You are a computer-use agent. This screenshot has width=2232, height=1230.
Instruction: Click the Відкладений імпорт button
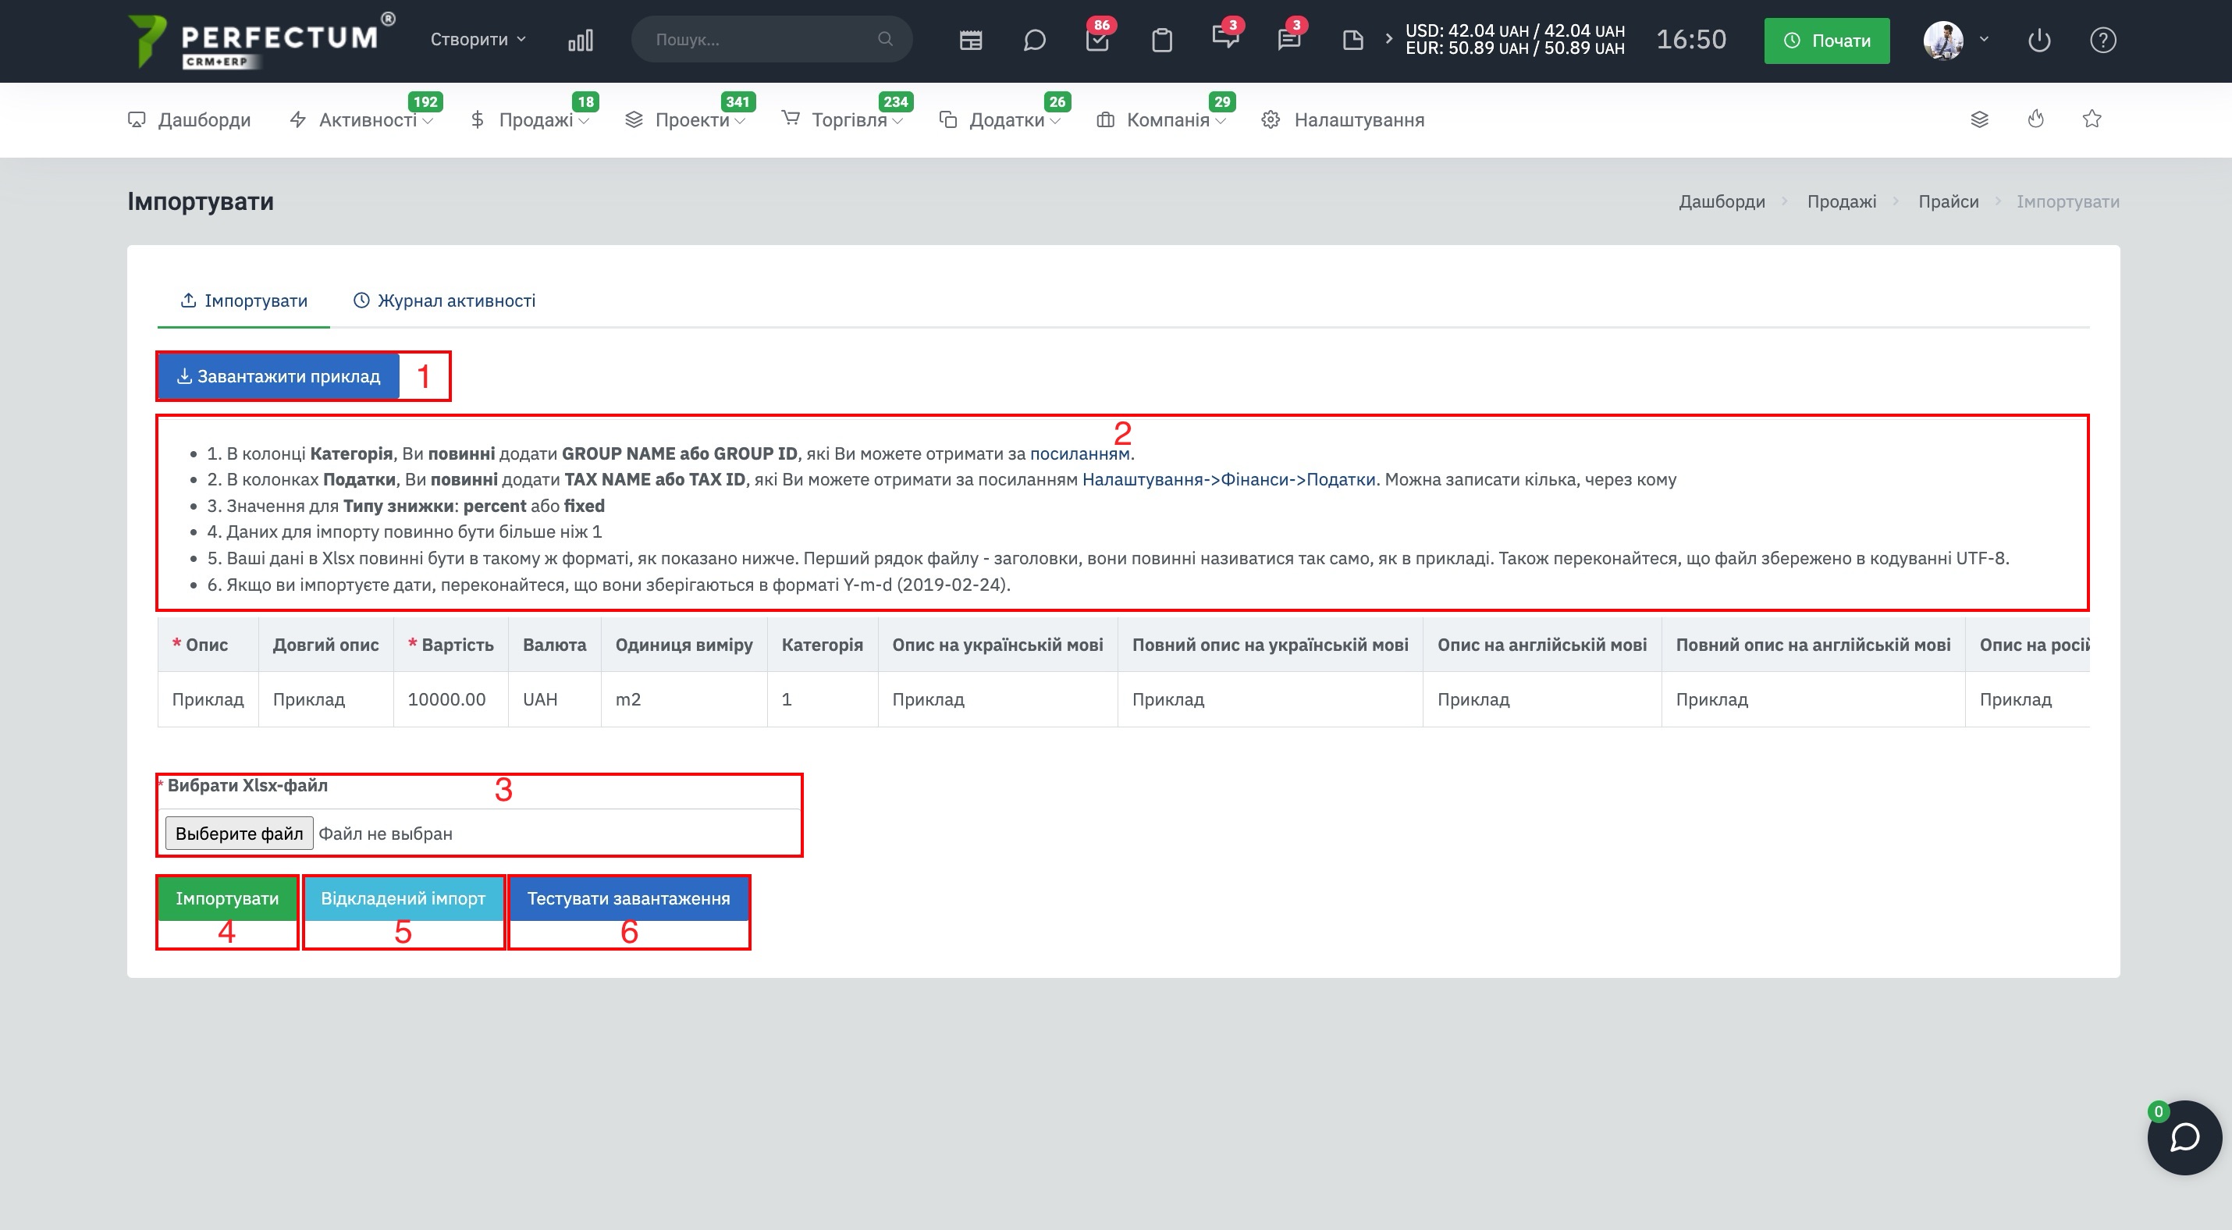coord(403,898)
